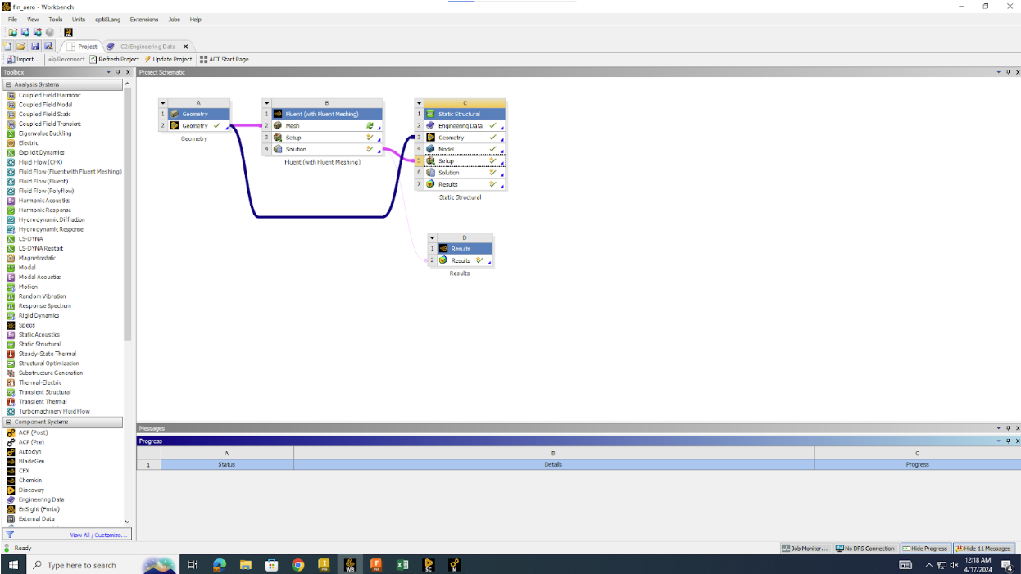This screenshot has width=1021, height=574.
Task: Select Transient Thermal in Toolbox list
Action: [43, 401]
